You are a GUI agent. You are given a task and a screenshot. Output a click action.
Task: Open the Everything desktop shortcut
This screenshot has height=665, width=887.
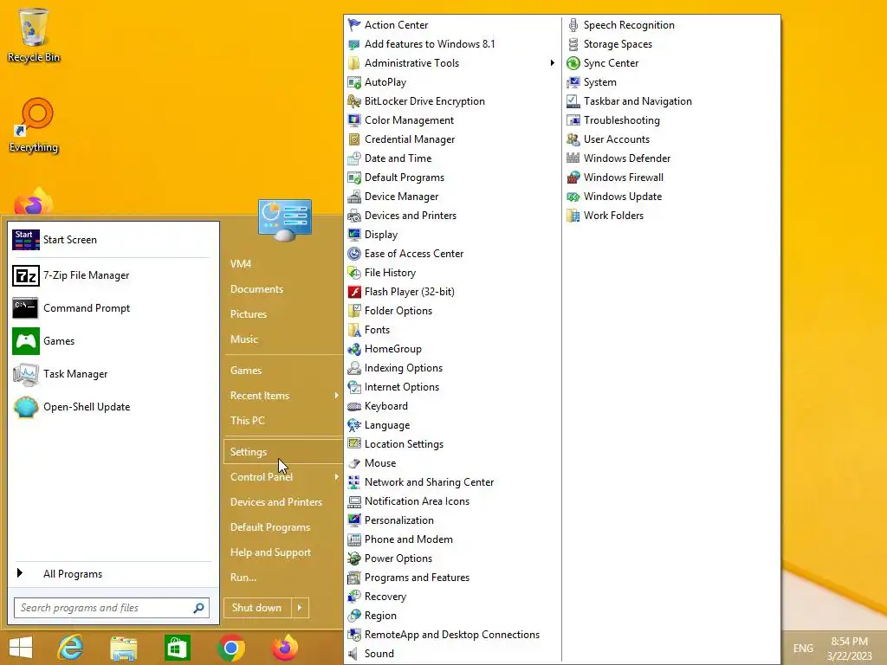[x=34, y=125]
